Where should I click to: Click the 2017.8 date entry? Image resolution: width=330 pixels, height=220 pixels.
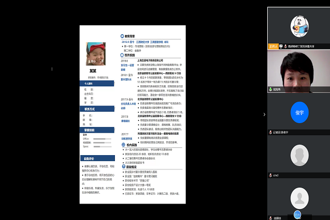click(x=124, y=117)
